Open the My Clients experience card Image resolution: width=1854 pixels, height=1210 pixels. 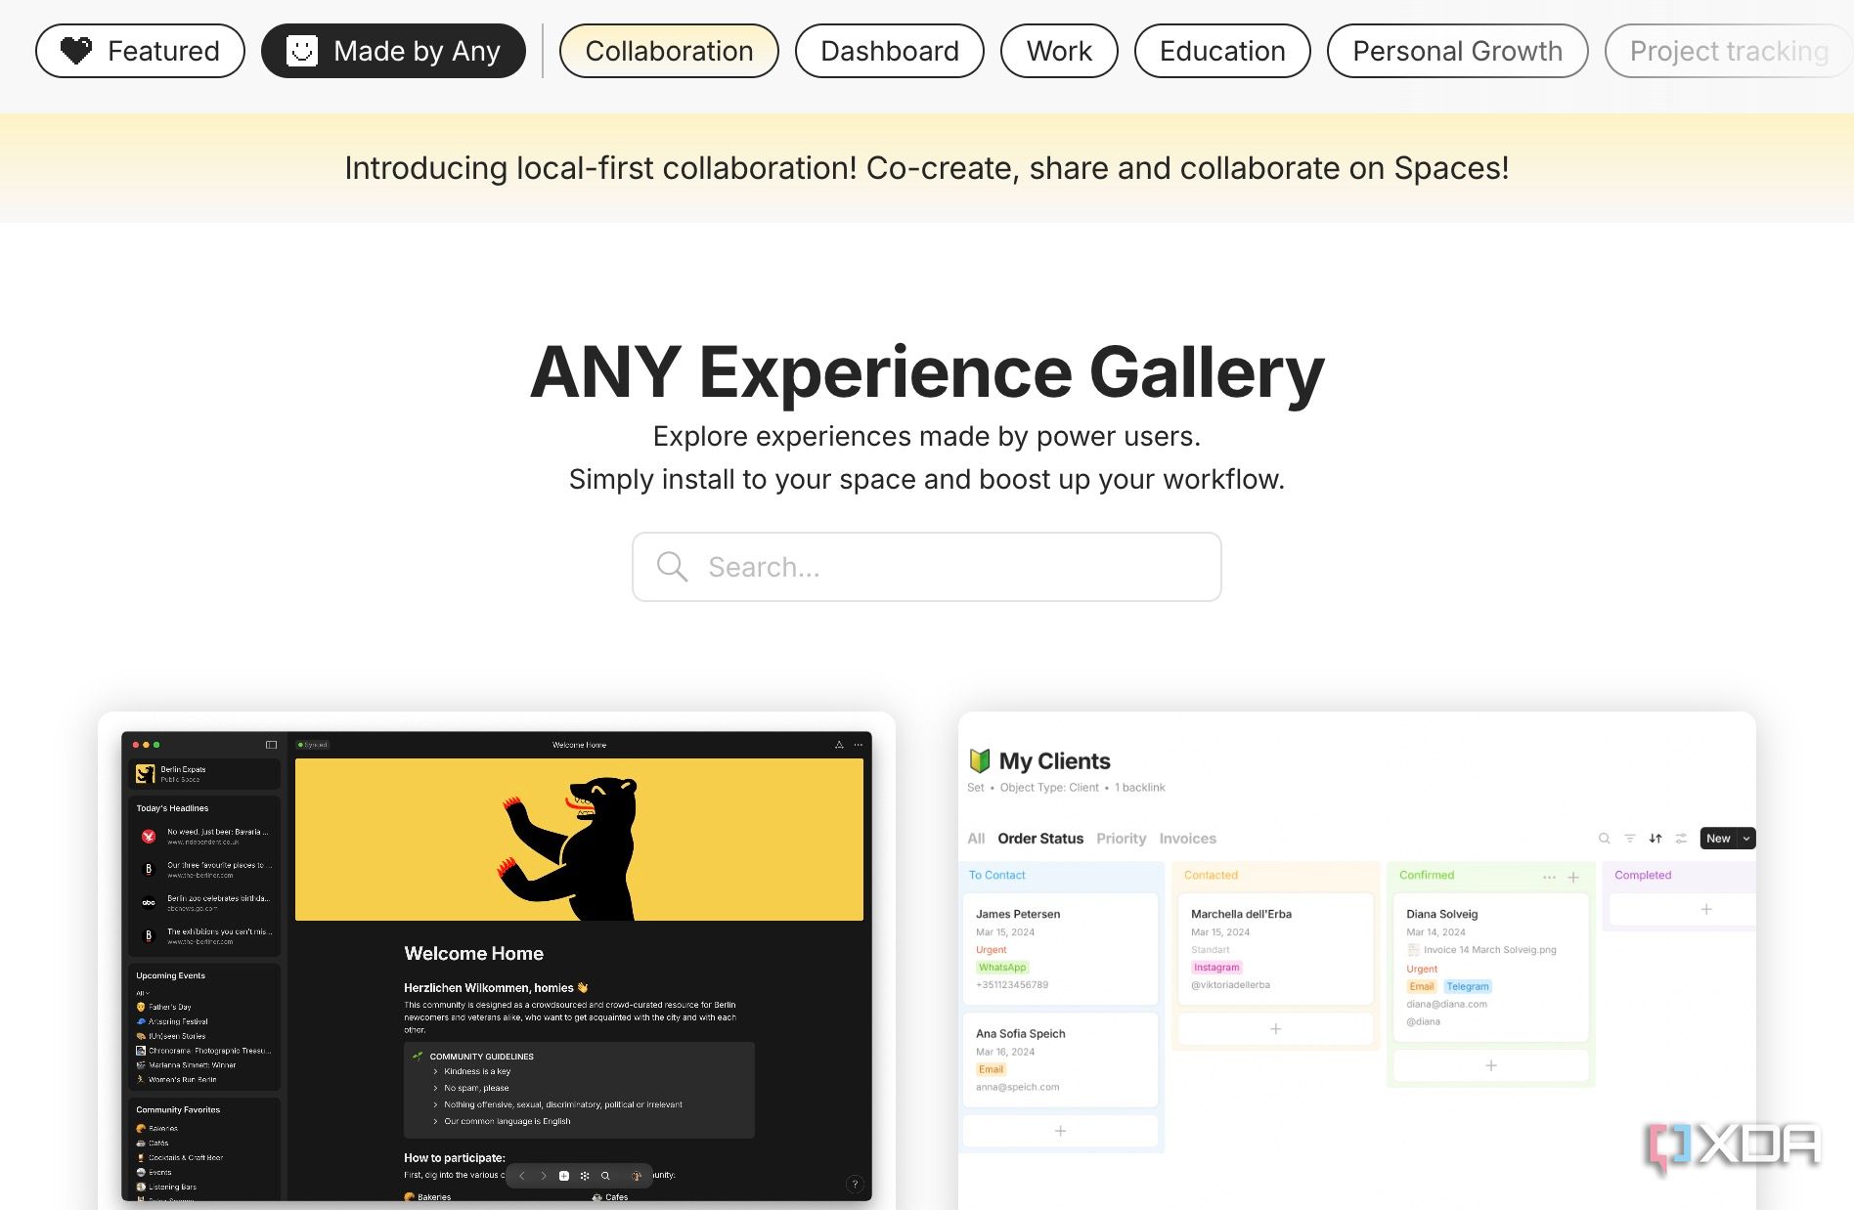1357,961
